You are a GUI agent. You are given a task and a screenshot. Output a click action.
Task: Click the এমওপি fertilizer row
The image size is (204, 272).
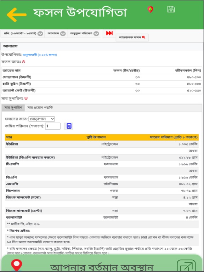(102, 184)
